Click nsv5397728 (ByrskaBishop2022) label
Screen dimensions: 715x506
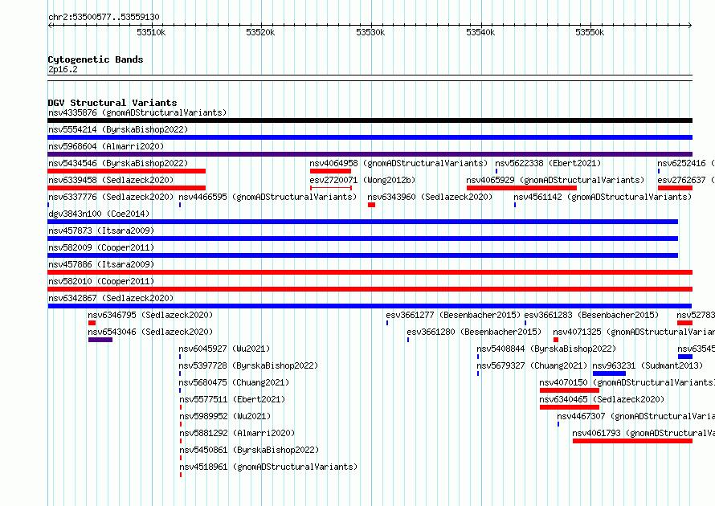(x=248, y=365)
